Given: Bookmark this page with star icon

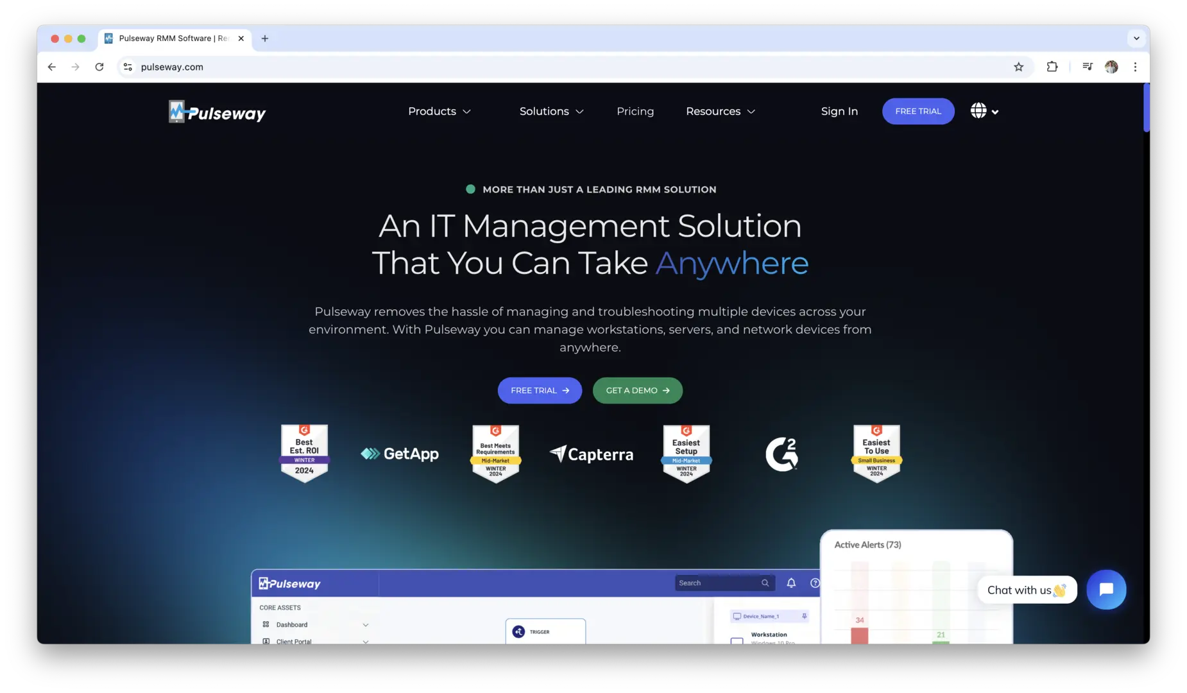Looking at the screenshot, I should pyautogui.click(x=1018, y=67).
